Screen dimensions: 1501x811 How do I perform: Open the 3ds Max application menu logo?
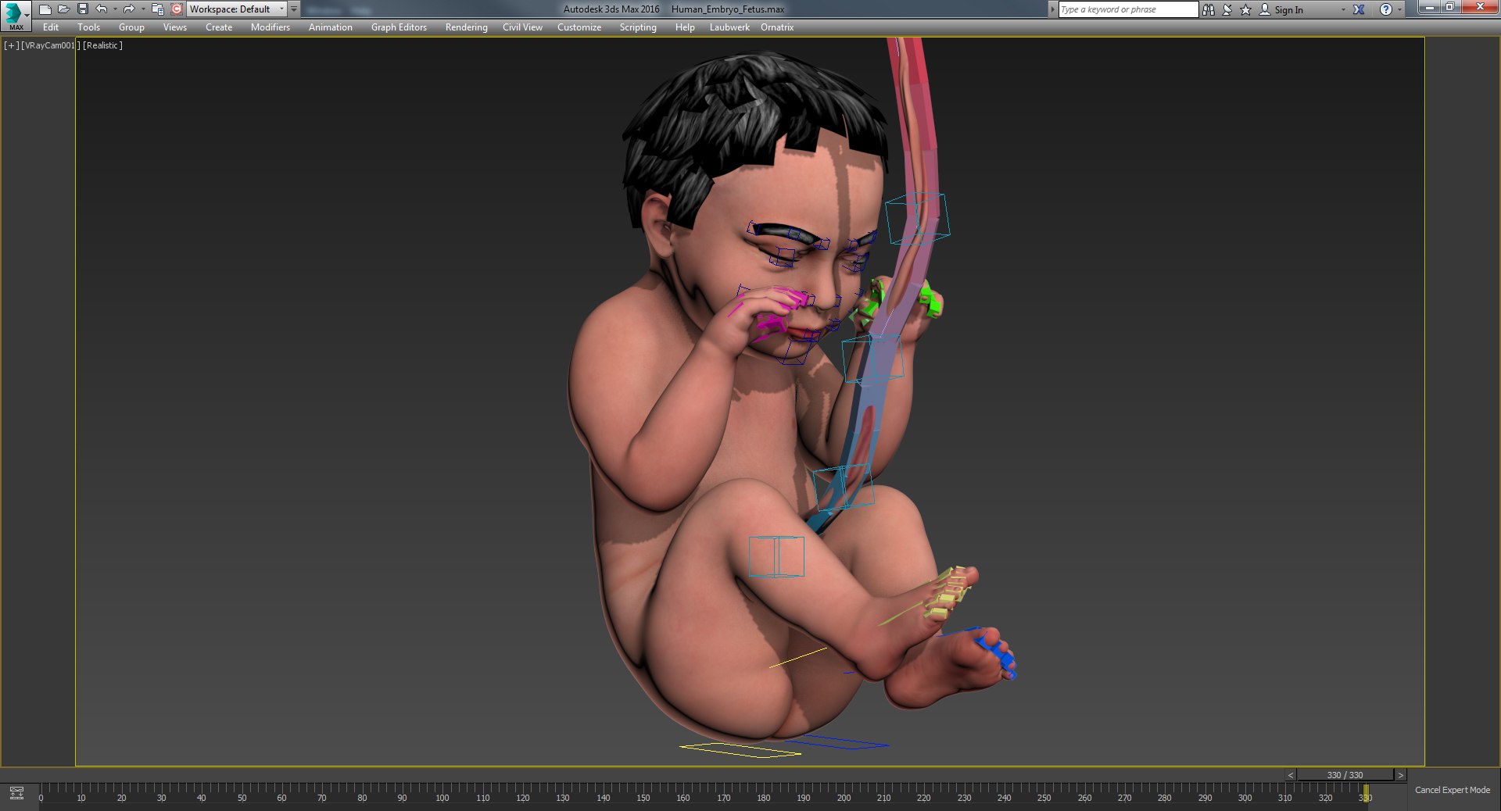[15, 15]
